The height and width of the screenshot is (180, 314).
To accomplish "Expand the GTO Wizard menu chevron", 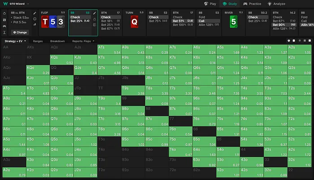I will point(28,4).
